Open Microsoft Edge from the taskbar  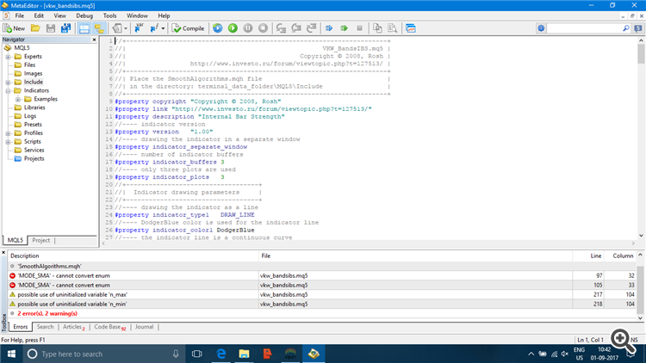221,354
